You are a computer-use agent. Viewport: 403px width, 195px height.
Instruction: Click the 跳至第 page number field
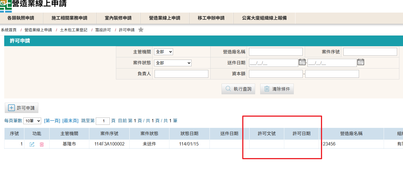pyautogui.click(x=103, y=121)
